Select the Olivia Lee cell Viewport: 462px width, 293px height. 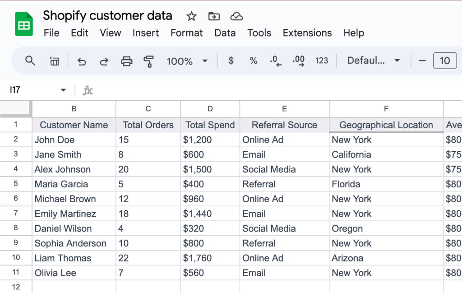click(x=74, y=273)
